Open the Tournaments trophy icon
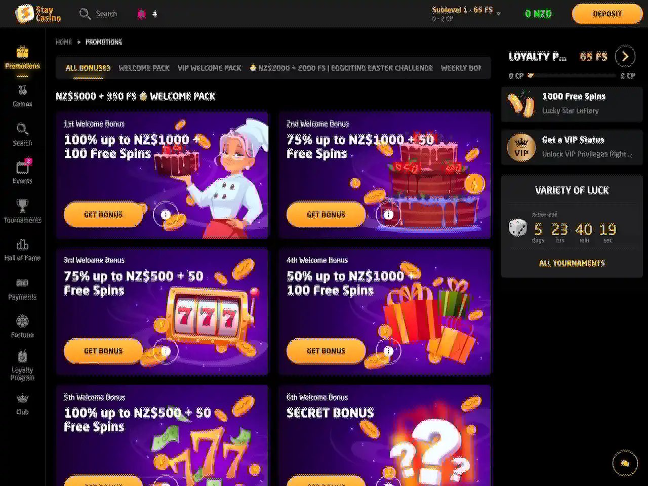Screen dimensions: 648x486 click(22, 206)
